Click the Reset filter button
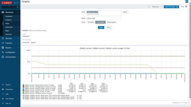 (109, 27)
